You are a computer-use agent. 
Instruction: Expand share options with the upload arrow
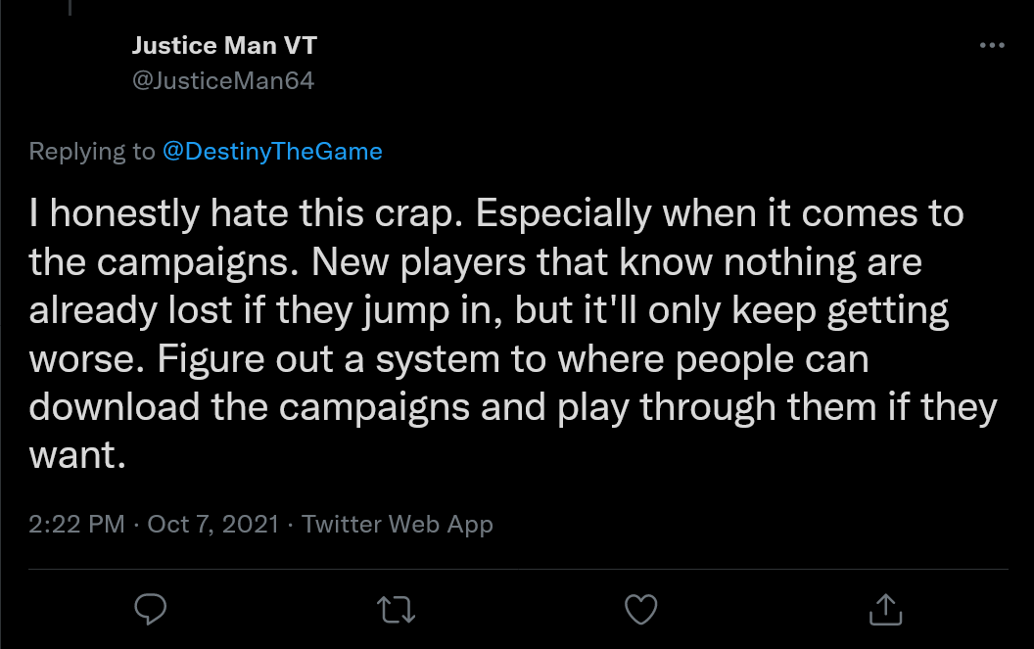[x=885, y=609]
